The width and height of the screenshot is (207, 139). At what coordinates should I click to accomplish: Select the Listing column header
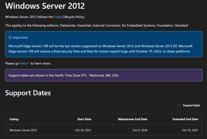(x=14, y=119)
